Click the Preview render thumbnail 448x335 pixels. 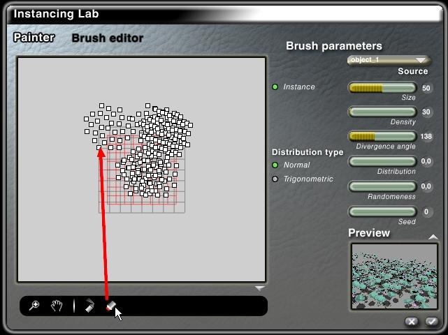click(394, 276)
